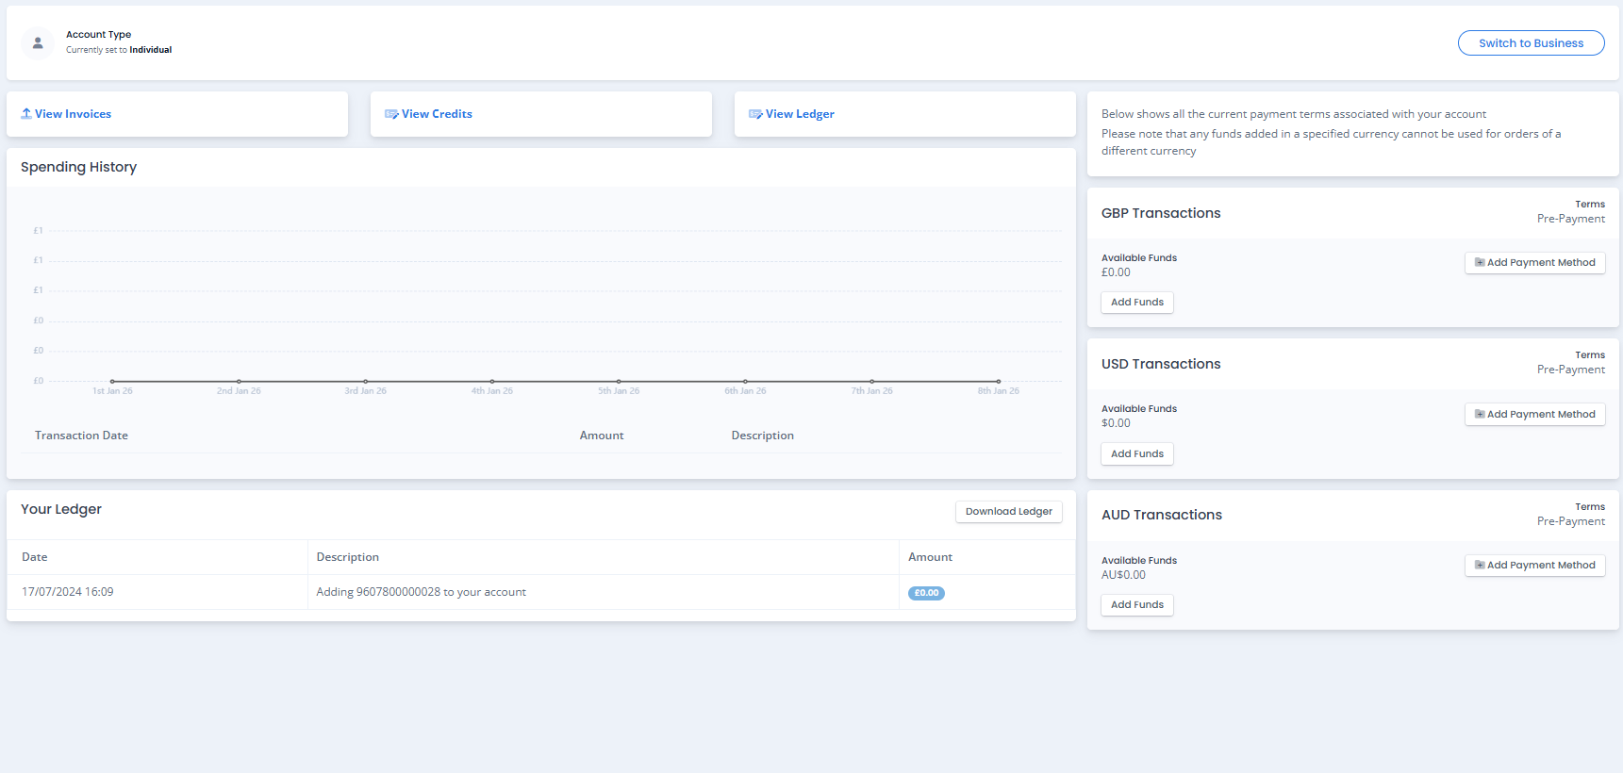The height and width of the screenshot is (773, 1623).
Task: Click the 8th Jan 26 chart data point
Action: [998, 382]
